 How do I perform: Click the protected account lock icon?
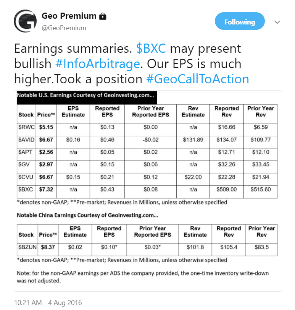coord(102,16)
